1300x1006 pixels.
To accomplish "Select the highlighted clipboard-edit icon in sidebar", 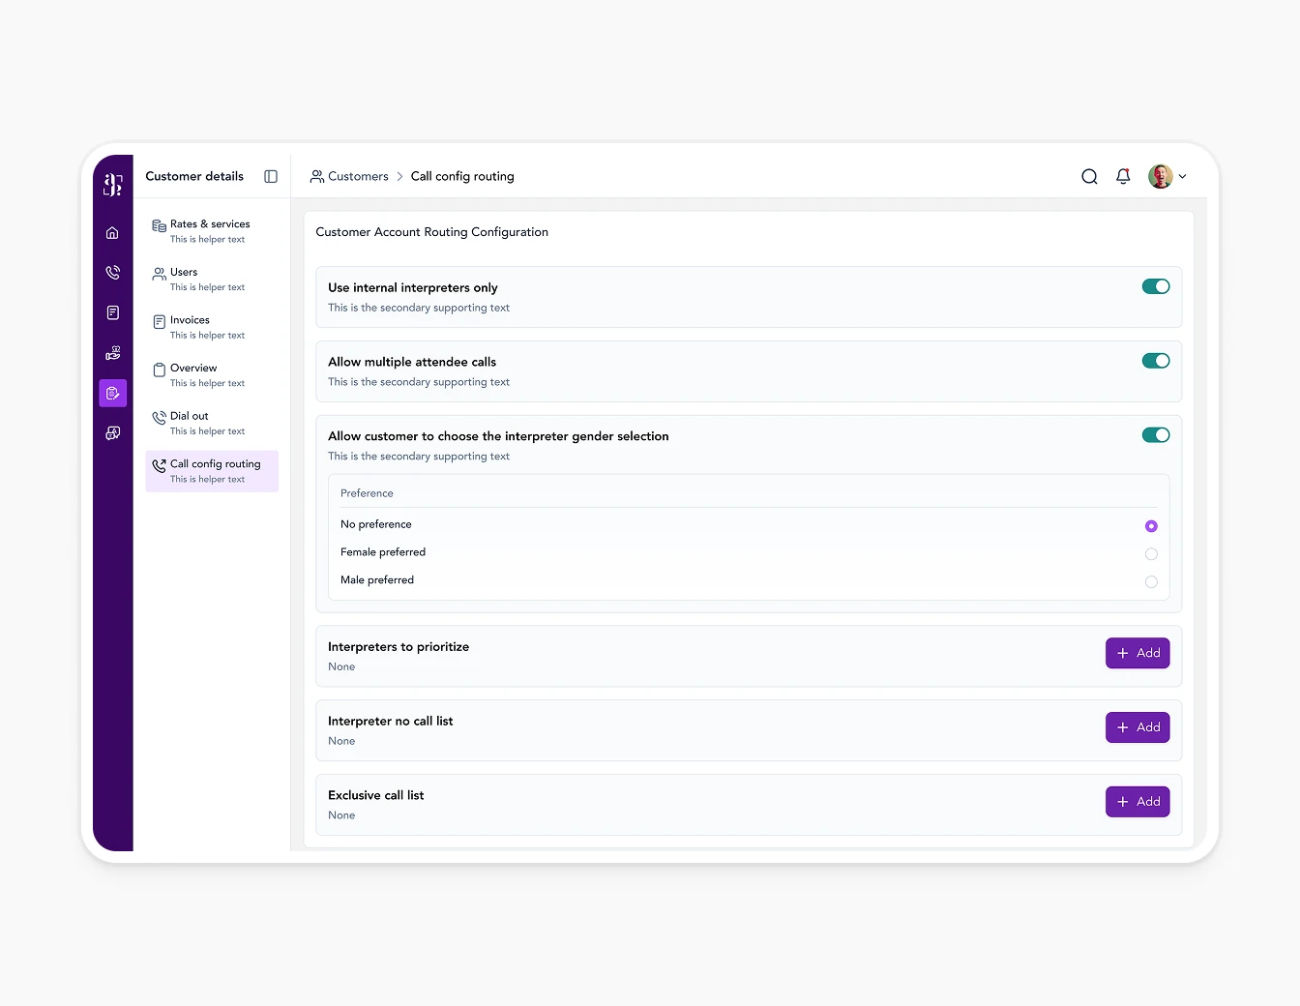I will coord(112,393).
